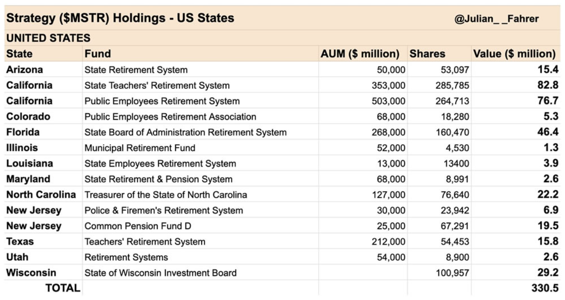The width and height of the screenshot is (565, 300).
Task: Select the Florida value cell 46.4
Action: [548, 132]
